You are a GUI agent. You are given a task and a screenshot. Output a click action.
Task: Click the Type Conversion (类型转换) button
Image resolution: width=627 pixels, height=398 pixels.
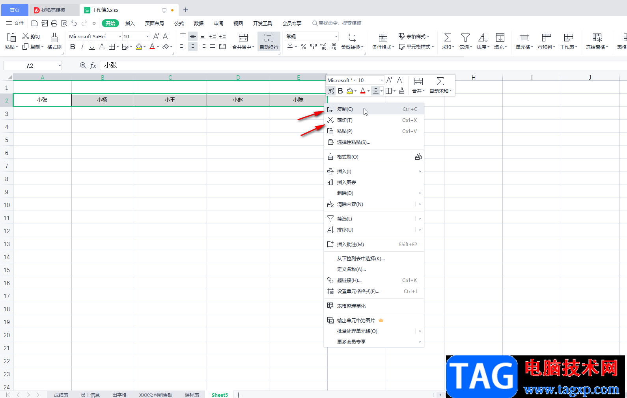352,41
